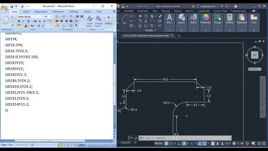Select Copy tool in AutoCAD Modify panel

click(140, 21)
